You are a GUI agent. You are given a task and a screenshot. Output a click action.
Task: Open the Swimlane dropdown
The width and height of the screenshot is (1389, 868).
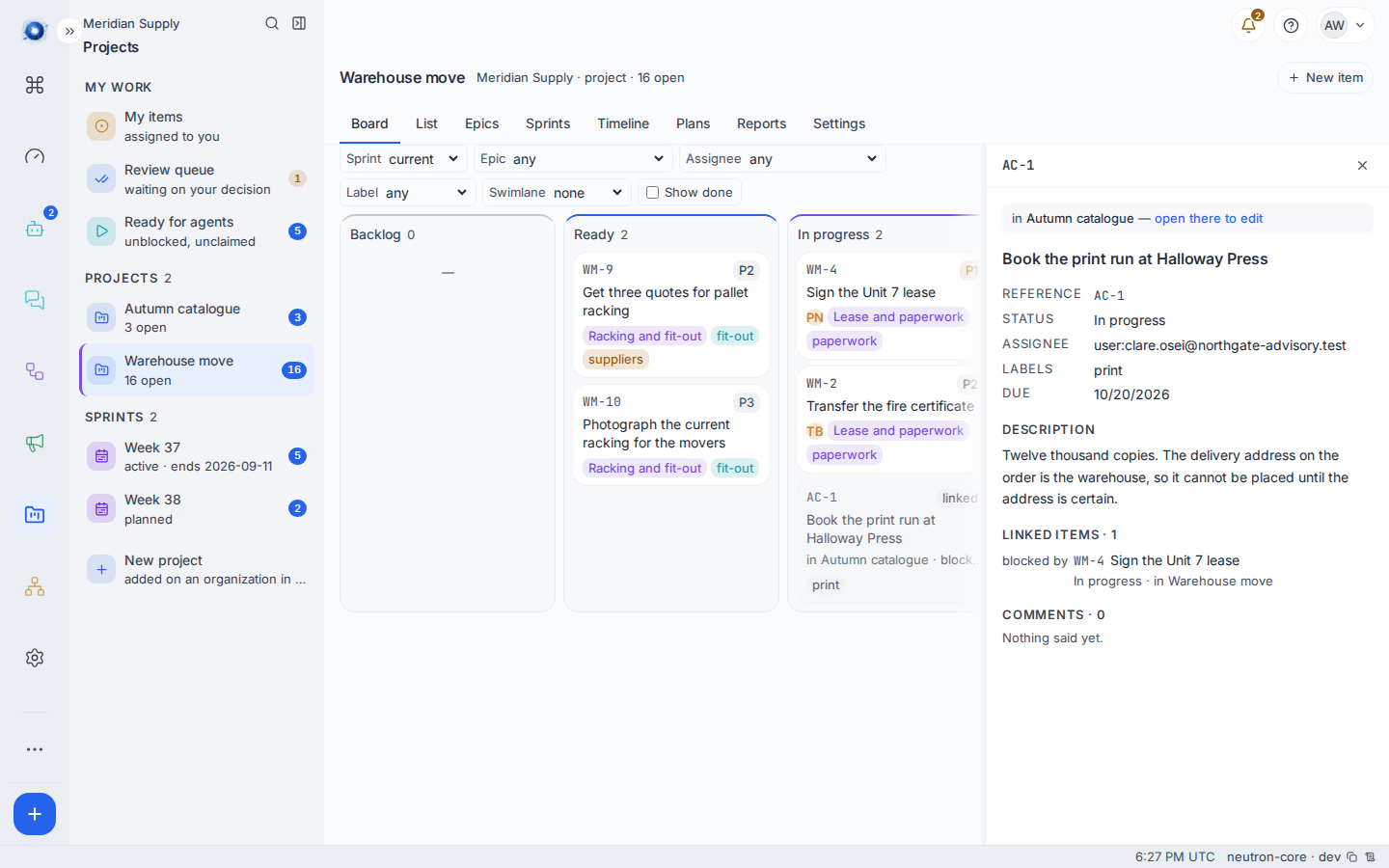click(557, 193)
